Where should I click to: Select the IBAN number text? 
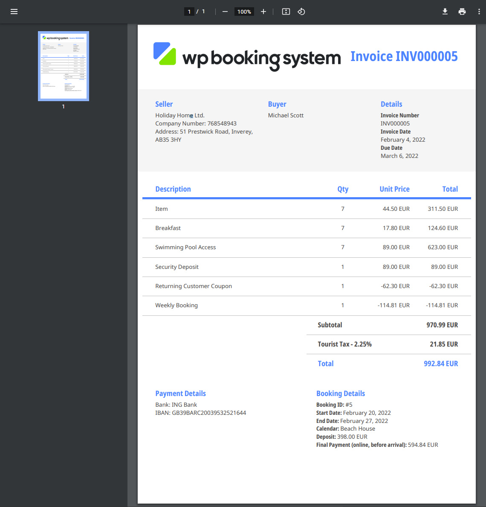click(x=200, y=413)
